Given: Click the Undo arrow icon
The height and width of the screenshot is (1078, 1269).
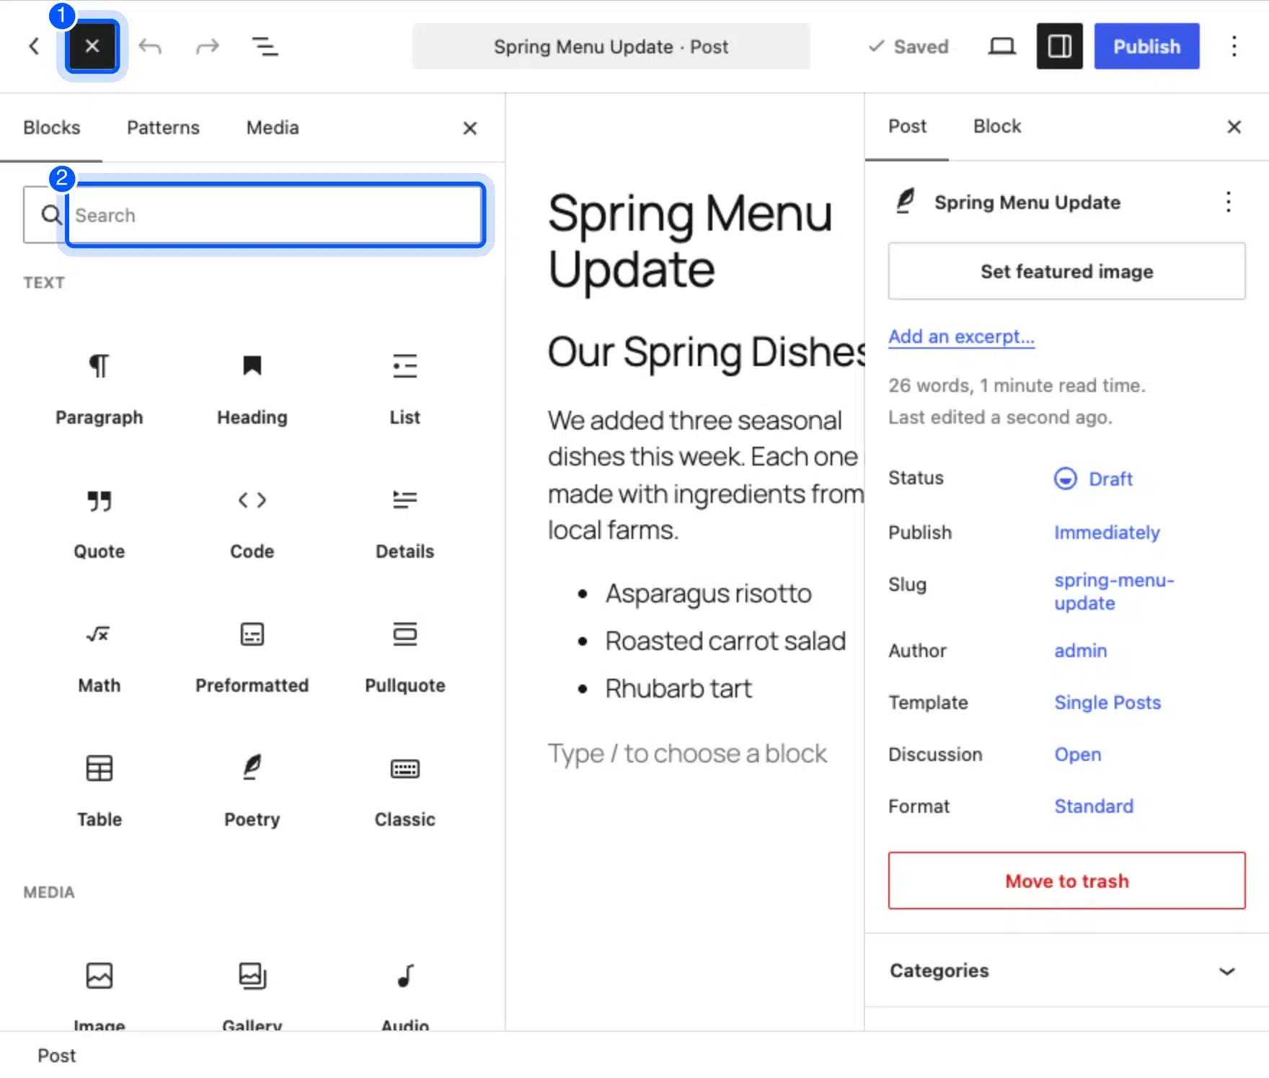Looking at the screenshot, I should click(150, 47).
